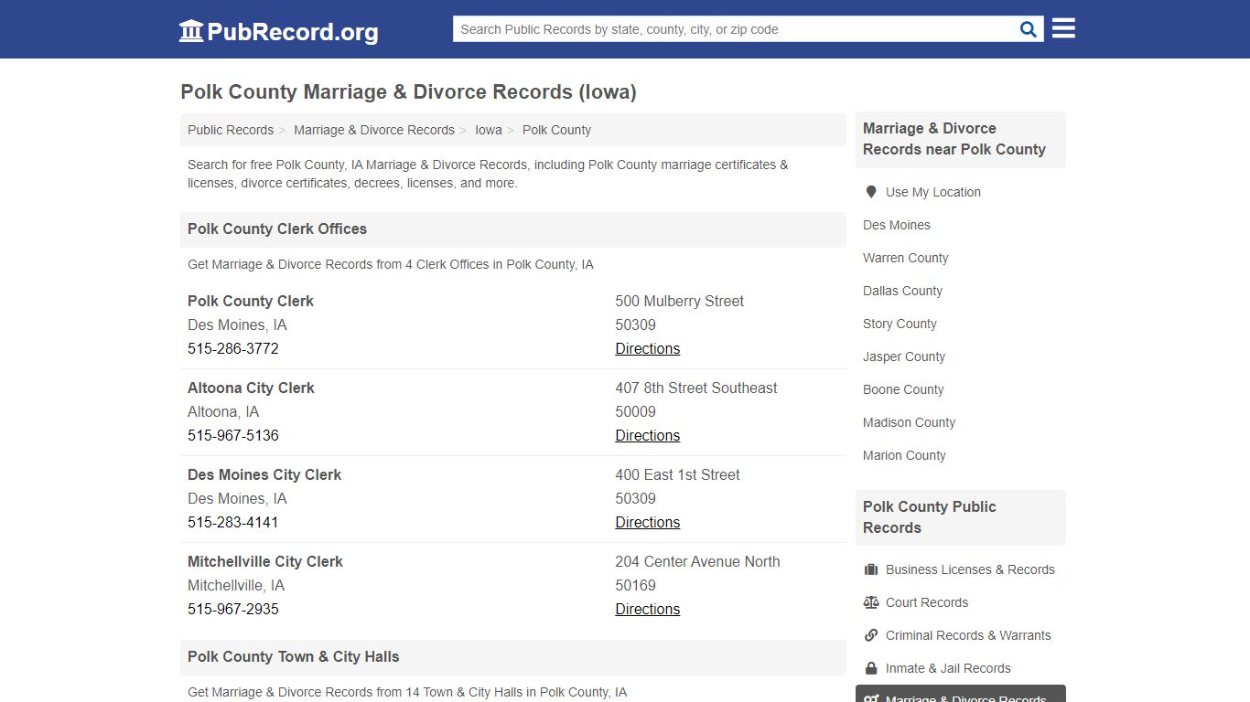Open Des Moines City Clerk listing
This screenshot has width=1250, height=702.
coord(264,474)
